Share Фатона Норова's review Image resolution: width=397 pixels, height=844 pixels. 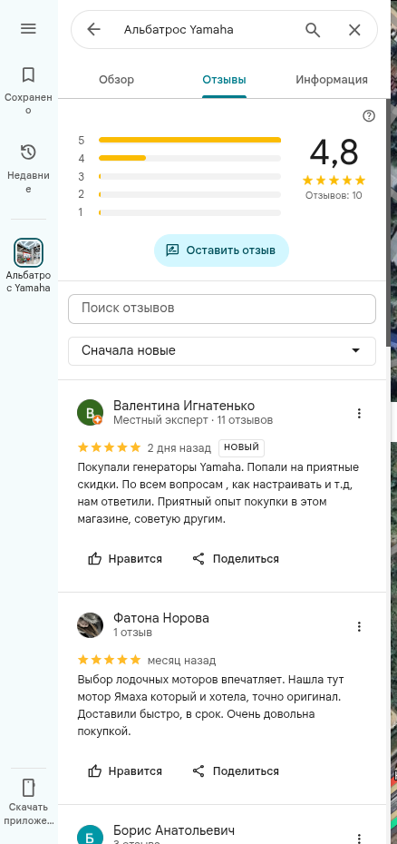coord(235,771)
